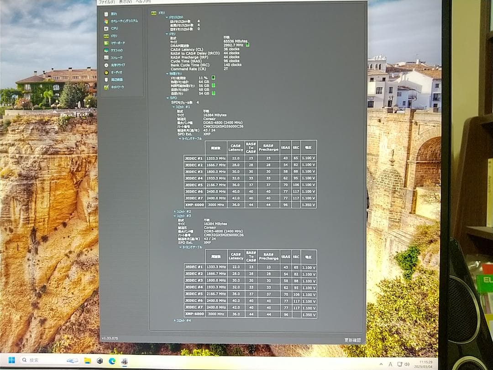Open the 要約 (Summary) section in sidebar
This screenshot has height=370, width=493.
coord(113,14)
